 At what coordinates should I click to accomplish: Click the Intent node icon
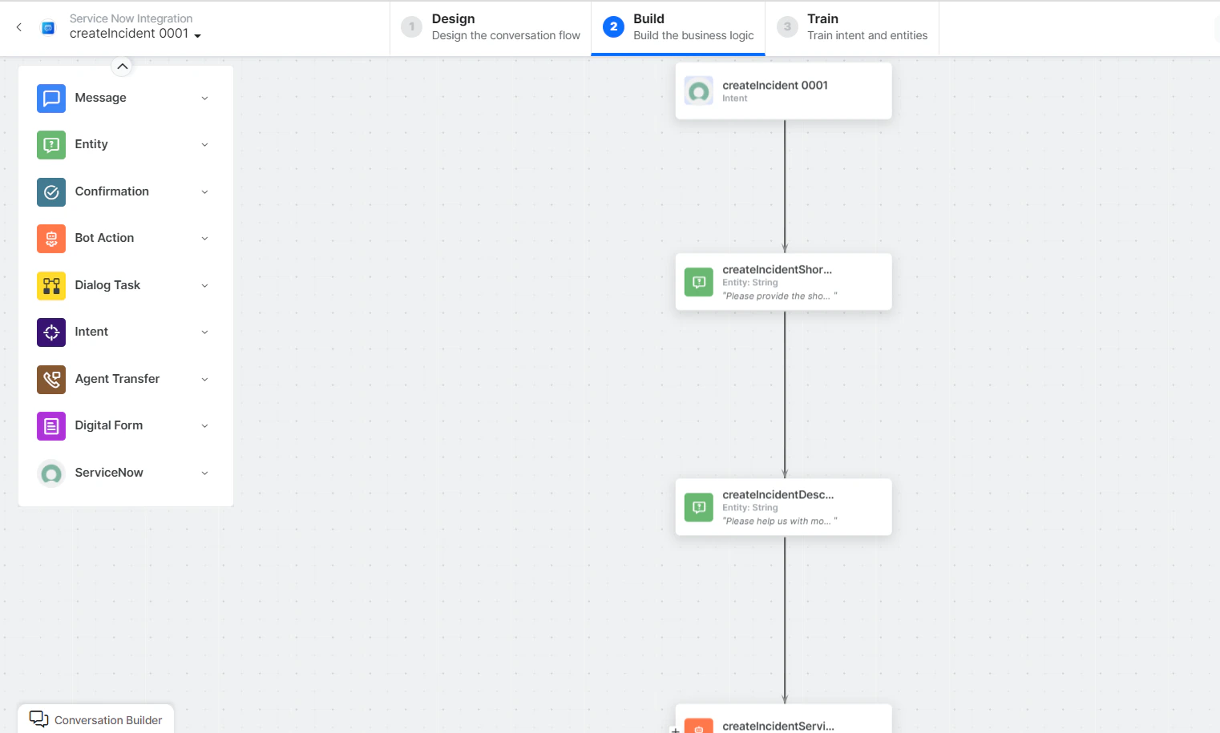(x=50, y=332)
